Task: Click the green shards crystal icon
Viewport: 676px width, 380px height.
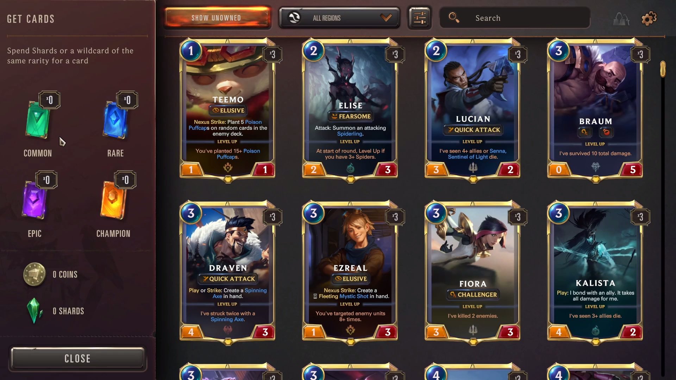Action: 35,311
